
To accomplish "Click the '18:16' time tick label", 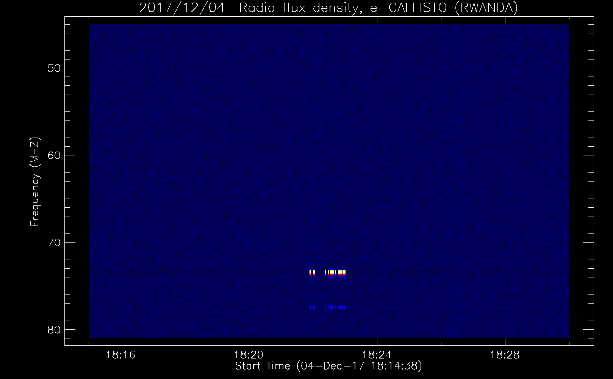I will pyautogui.click(x=121, y=355).
